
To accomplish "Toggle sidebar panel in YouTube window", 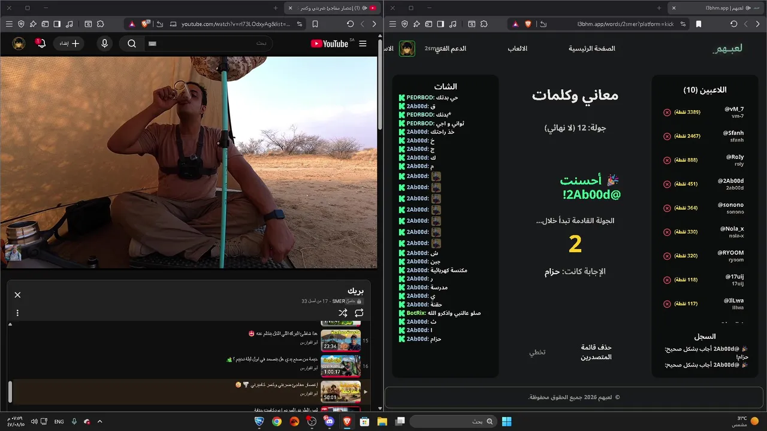I will point(57,24).
